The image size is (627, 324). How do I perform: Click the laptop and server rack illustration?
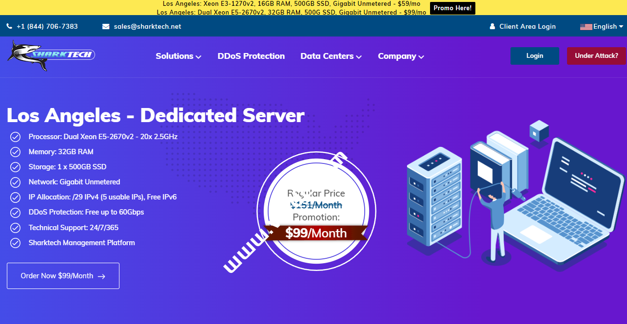point(515,195)
